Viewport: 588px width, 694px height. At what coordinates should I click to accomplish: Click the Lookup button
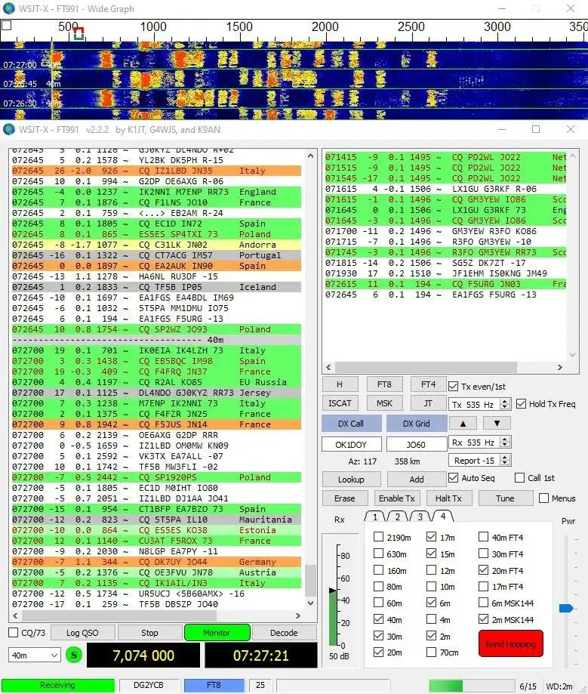coord(351,480)
